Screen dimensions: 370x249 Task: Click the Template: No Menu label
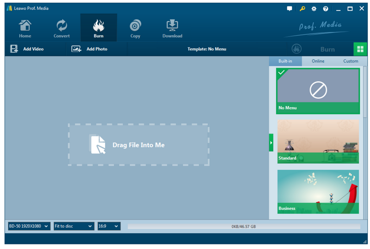coord(207,49)
